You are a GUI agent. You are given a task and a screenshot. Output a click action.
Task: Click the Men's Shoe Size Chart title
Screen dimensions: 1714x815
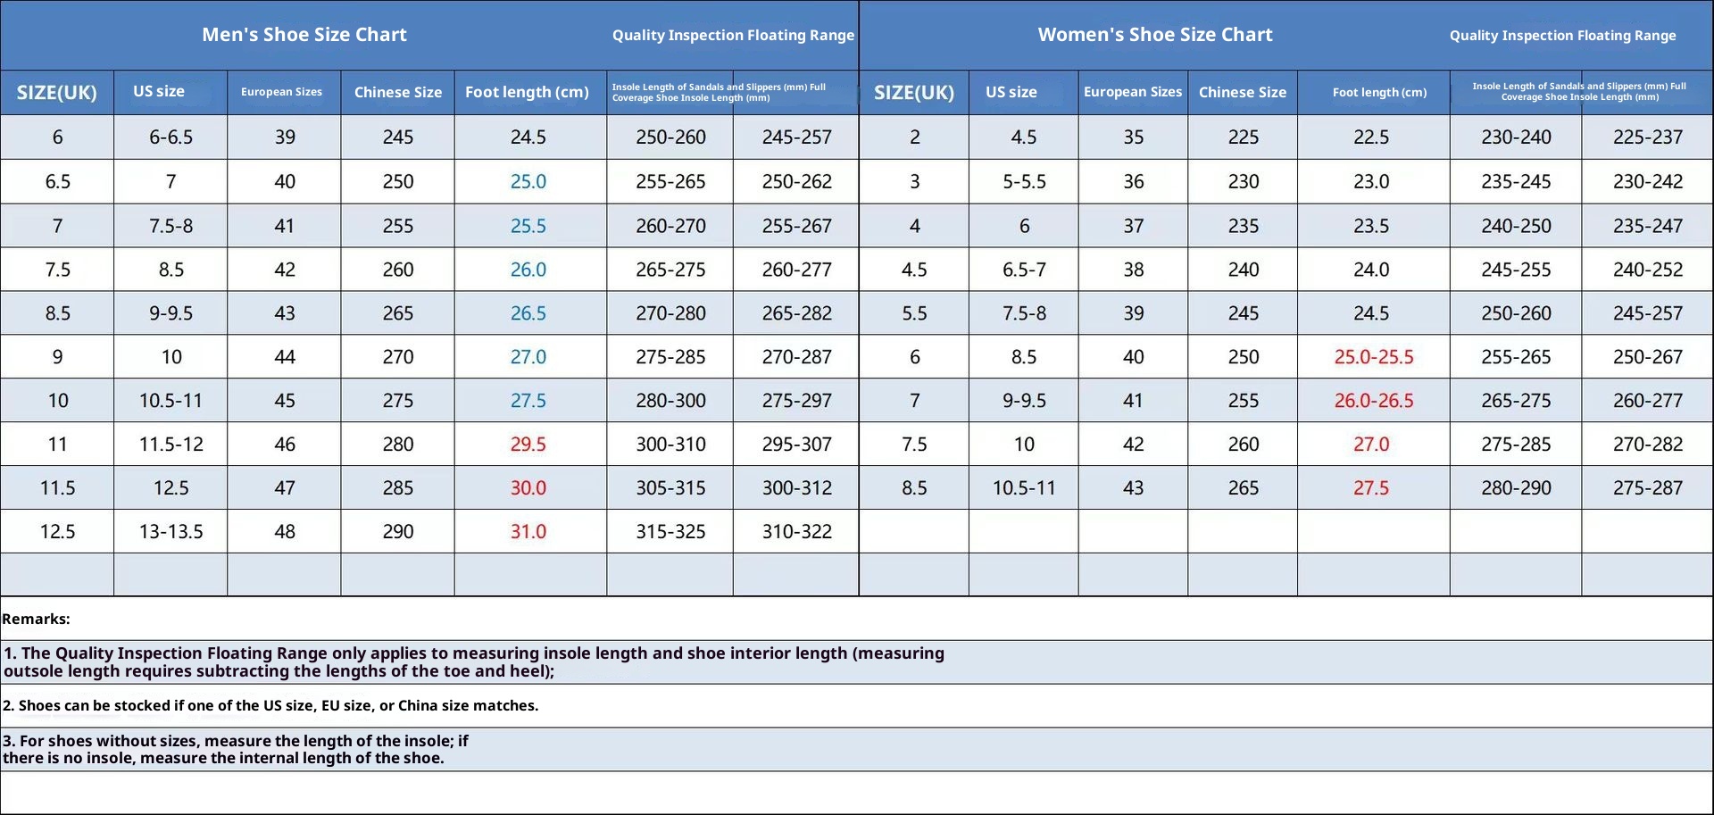304,35
